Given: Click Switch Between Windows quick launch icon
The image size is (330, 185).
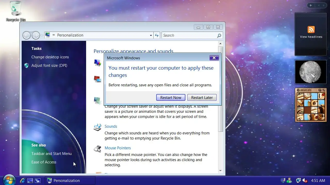Looking at the screenshot, I should pos(38,181).
